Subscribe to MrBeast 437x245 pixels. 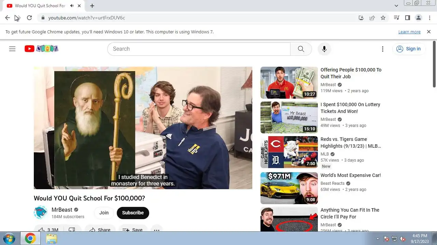(x=133, y=213)
